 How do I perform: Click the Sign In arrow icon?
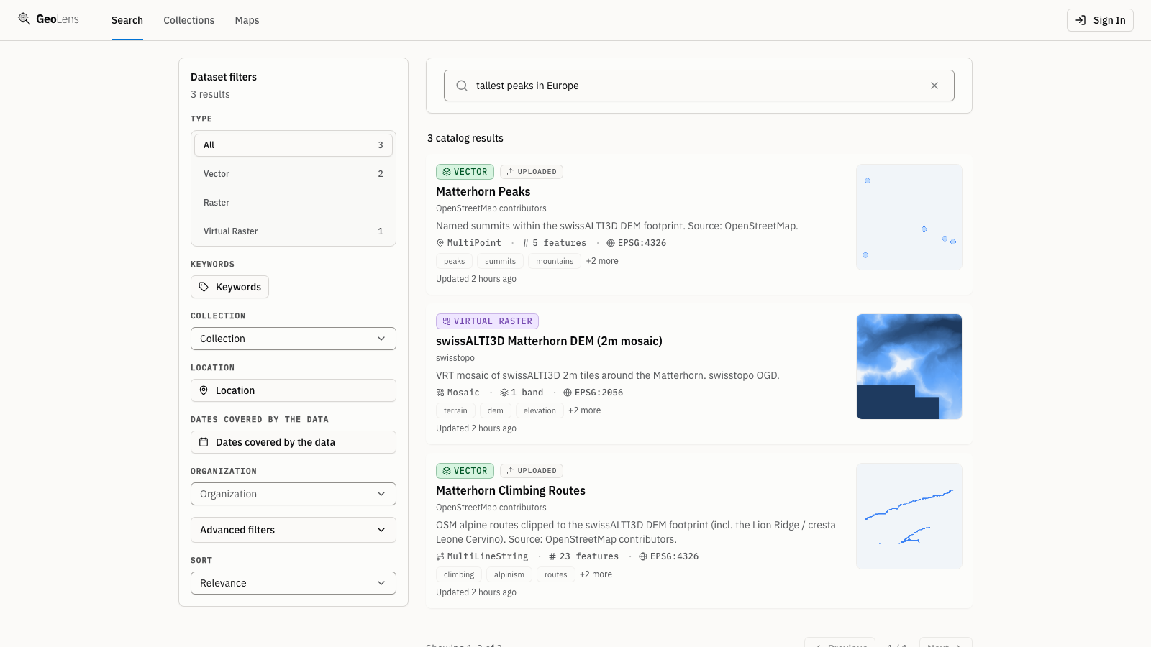pos(1081,20)
